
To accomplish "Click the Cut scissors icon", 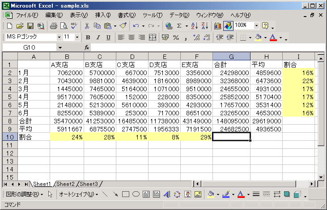I will (x=87, y=26).
